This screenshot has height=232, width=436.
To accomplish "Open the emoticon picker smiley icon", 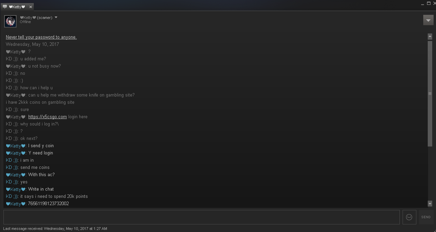I will click(x=409, y=217).
